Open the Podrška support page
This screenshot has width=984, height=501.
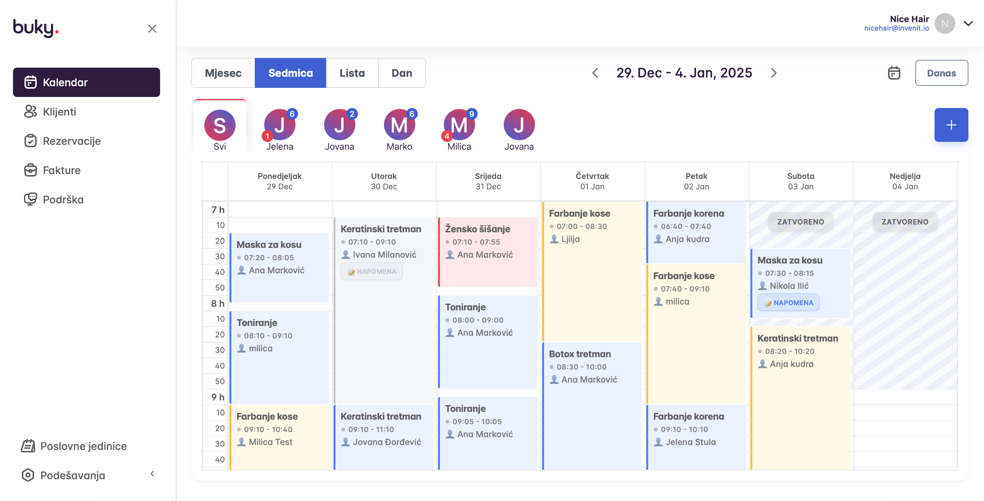(x=63, y=199)
